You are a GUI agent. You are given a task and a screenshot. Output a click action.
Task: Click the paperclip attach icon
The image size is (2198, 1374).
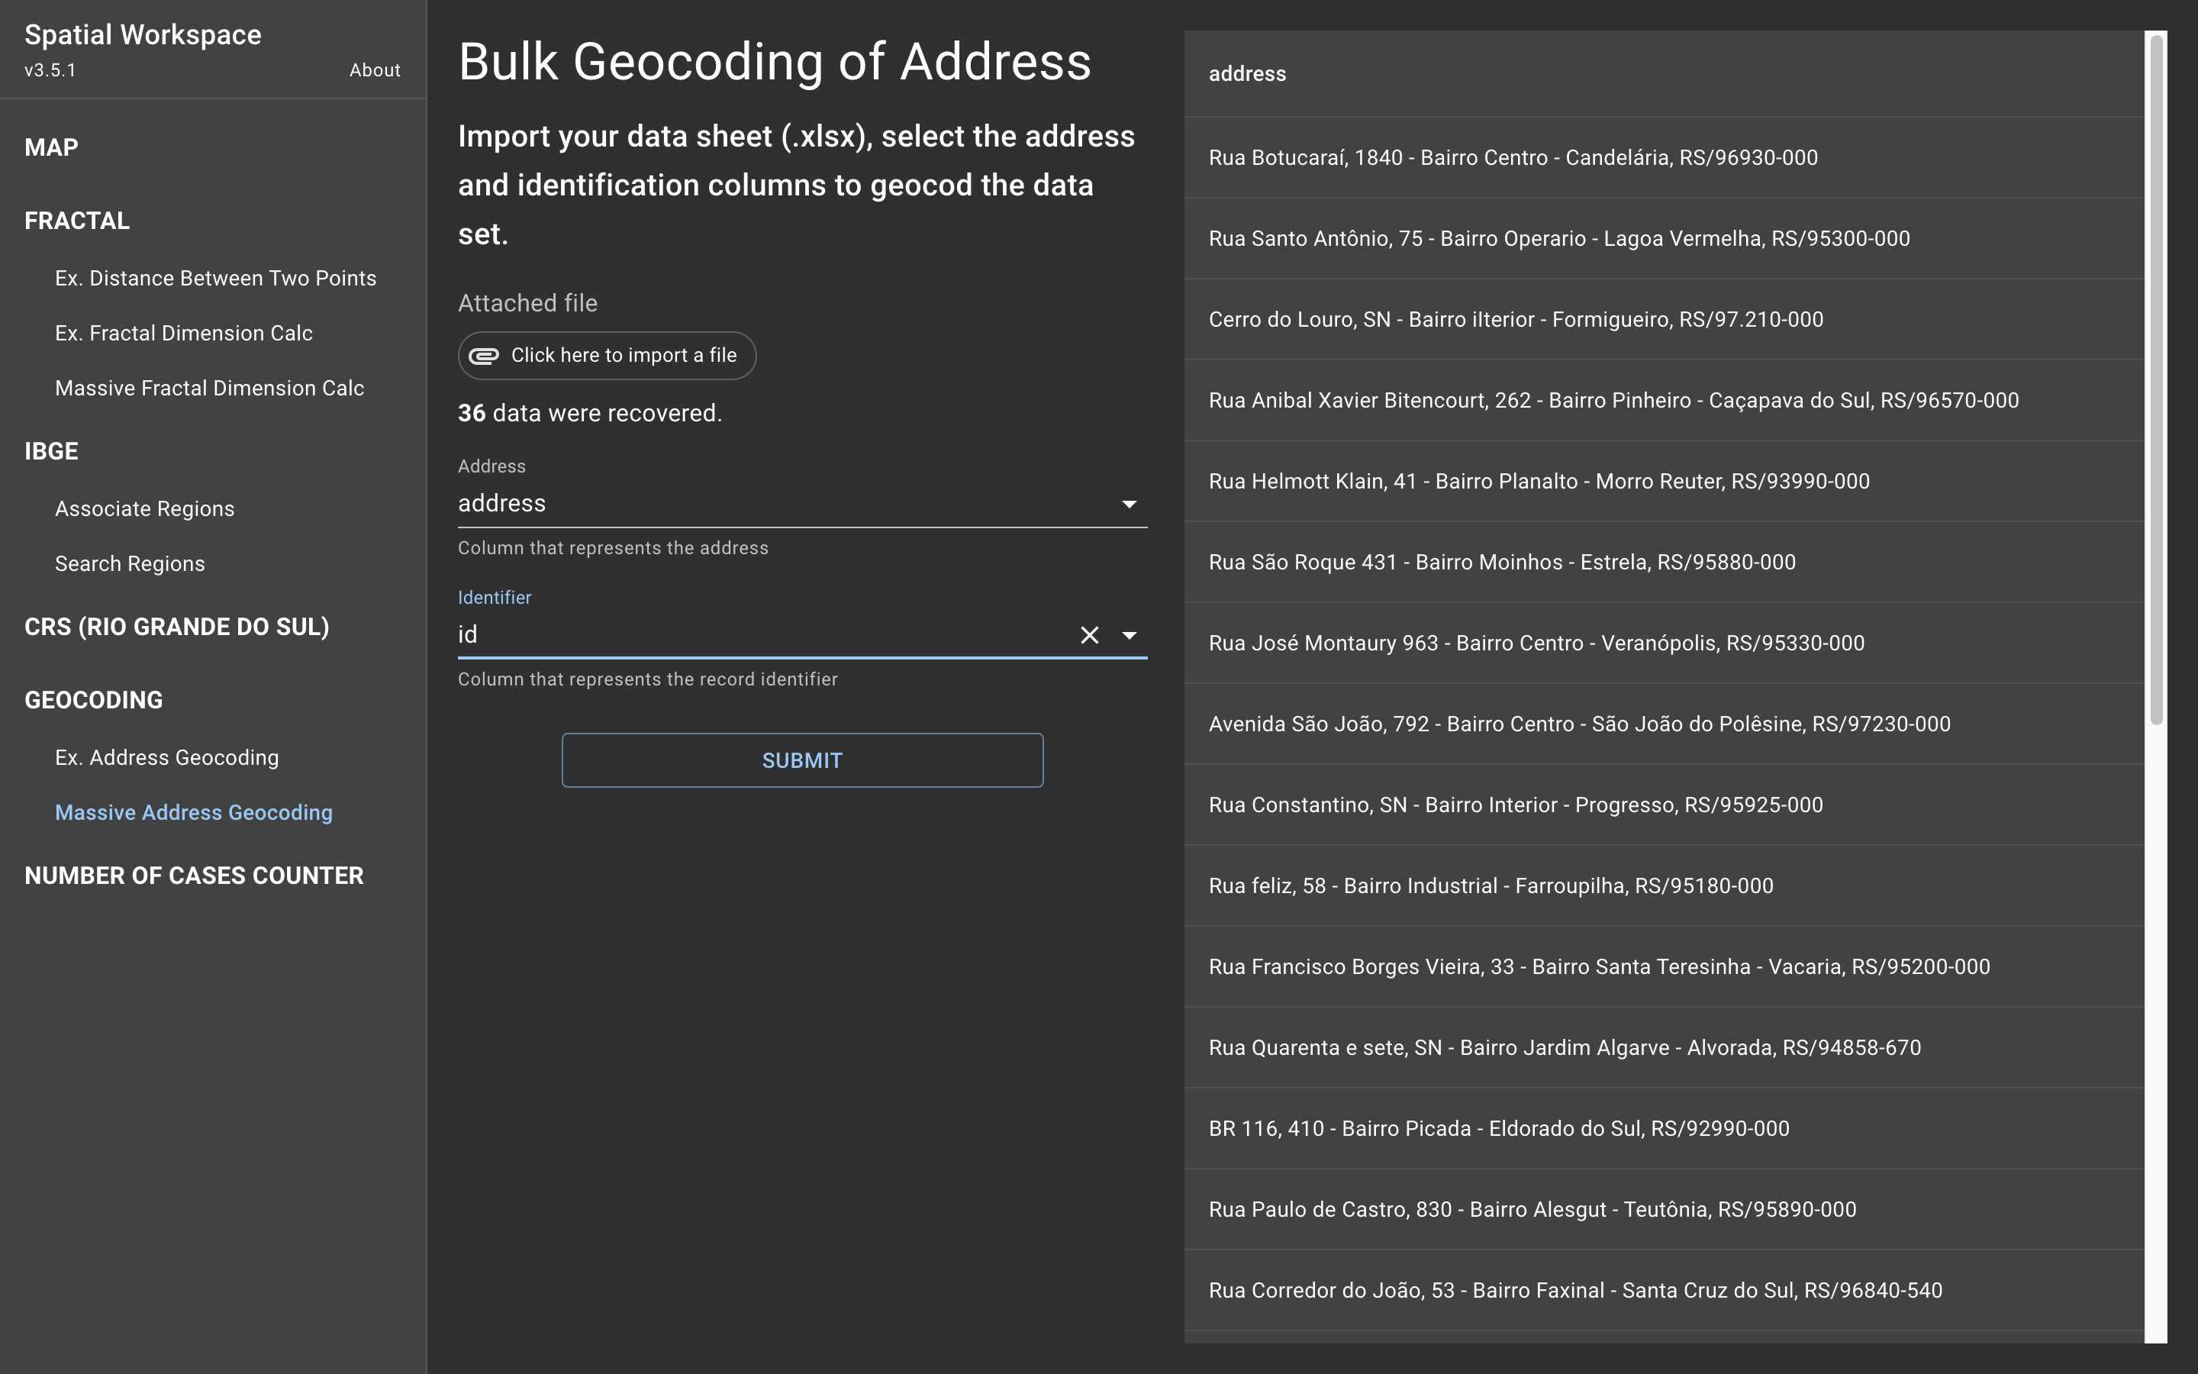coord(483,355)
